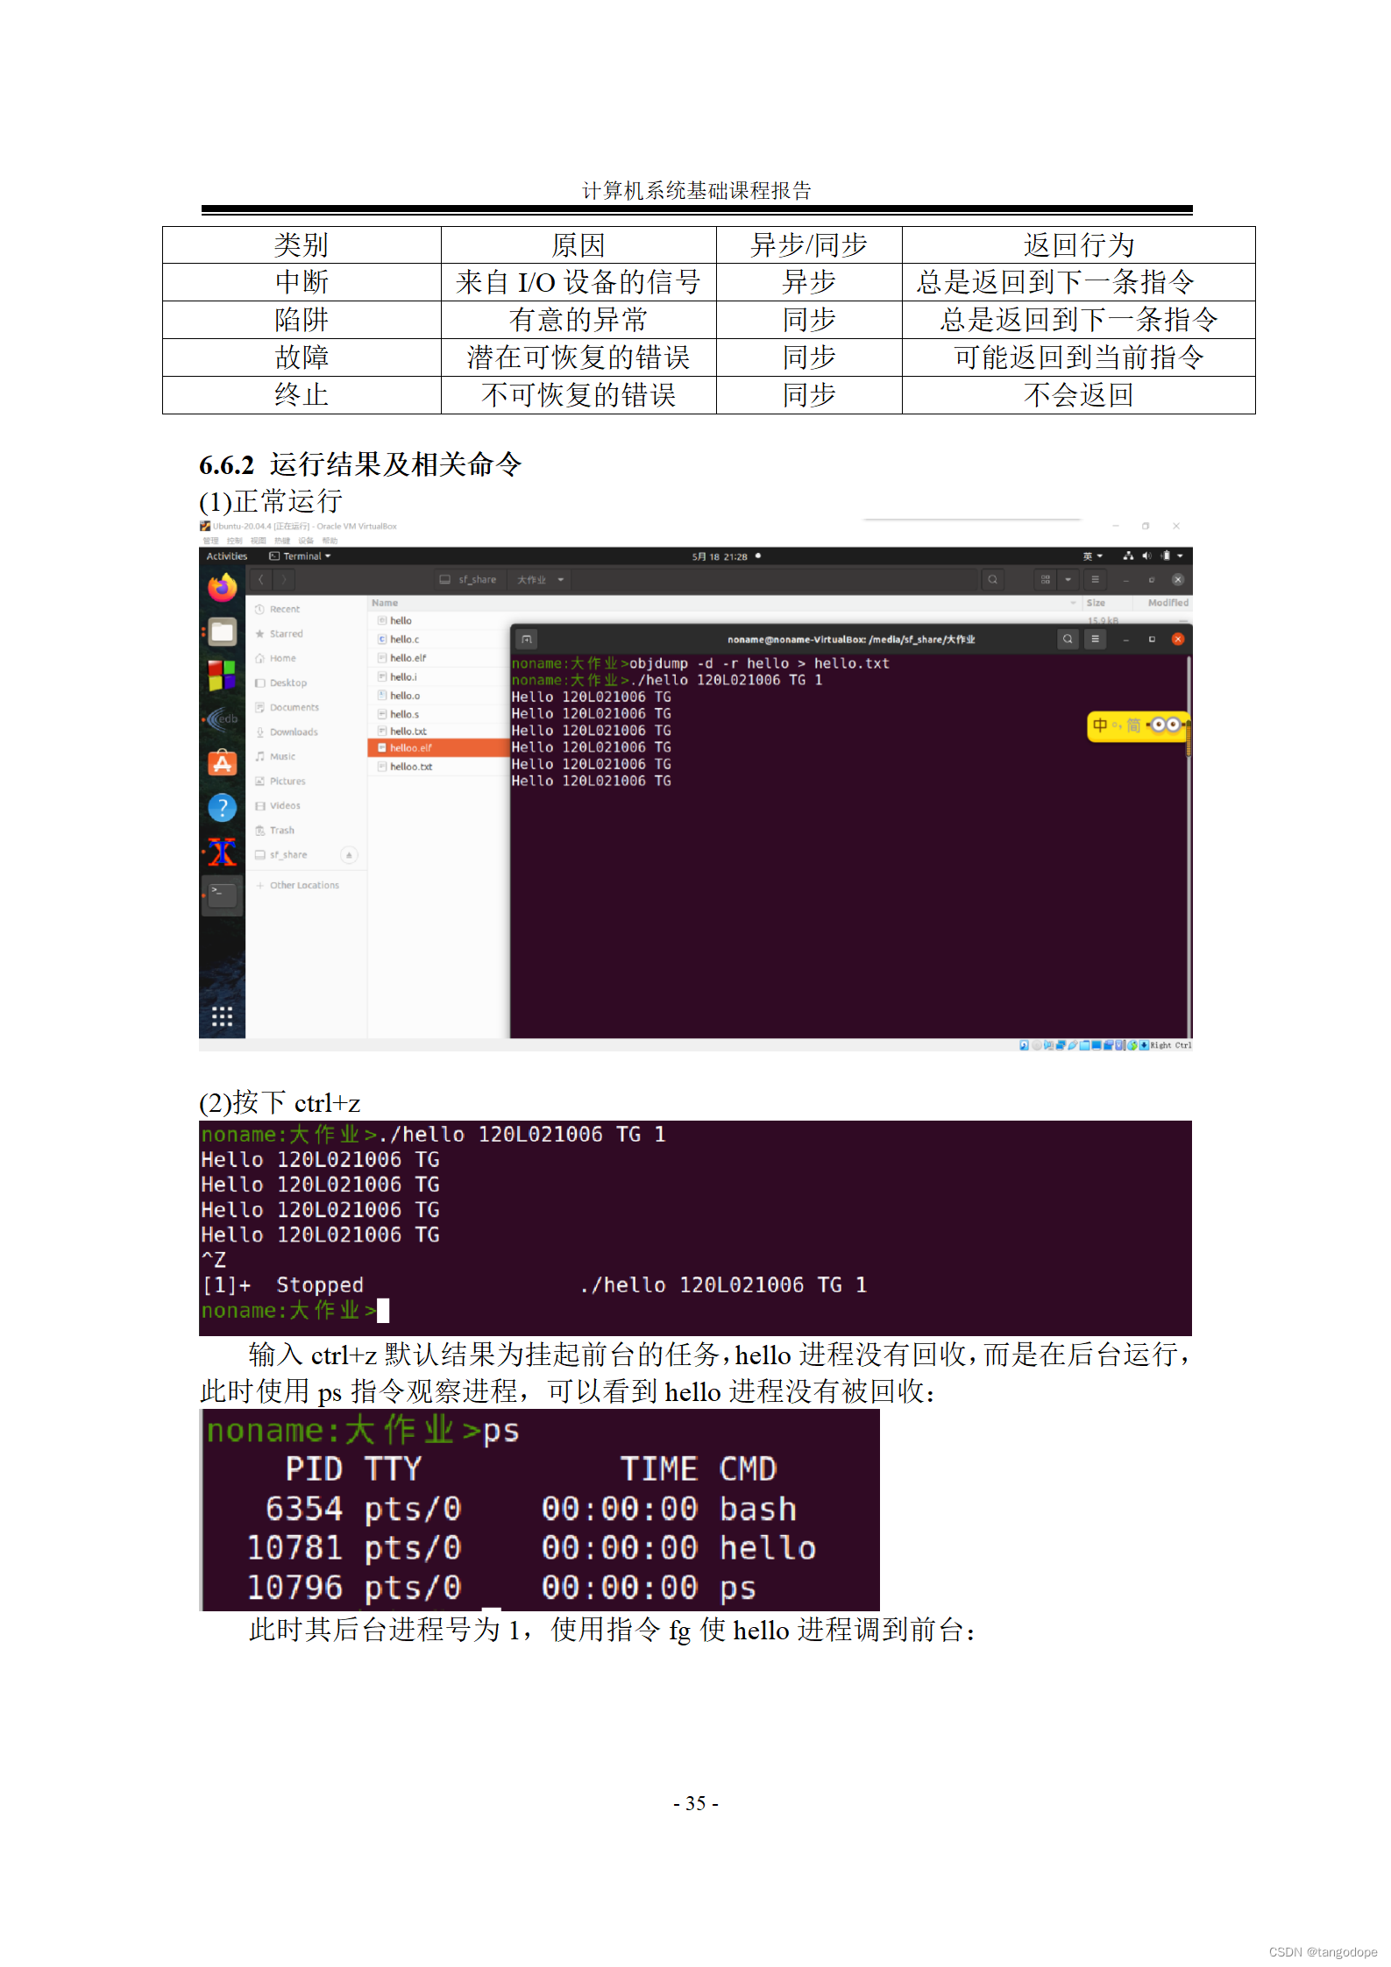Screen dimensions: 1391x1967
Task: Open the terminal window hamburger menu
Action: pyautogui.click(x=1095, y=639)
